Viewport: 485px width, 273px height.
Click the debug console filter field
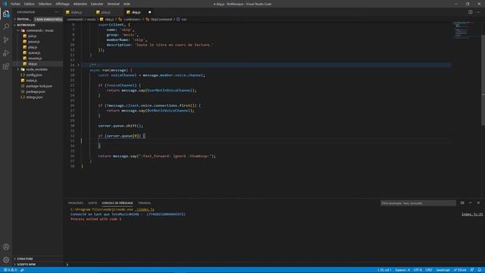[418, 203]
